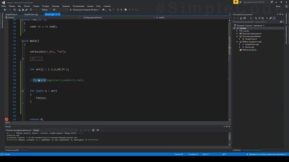
Task: Expand the external dependencies node
Action: coord(237,34)
